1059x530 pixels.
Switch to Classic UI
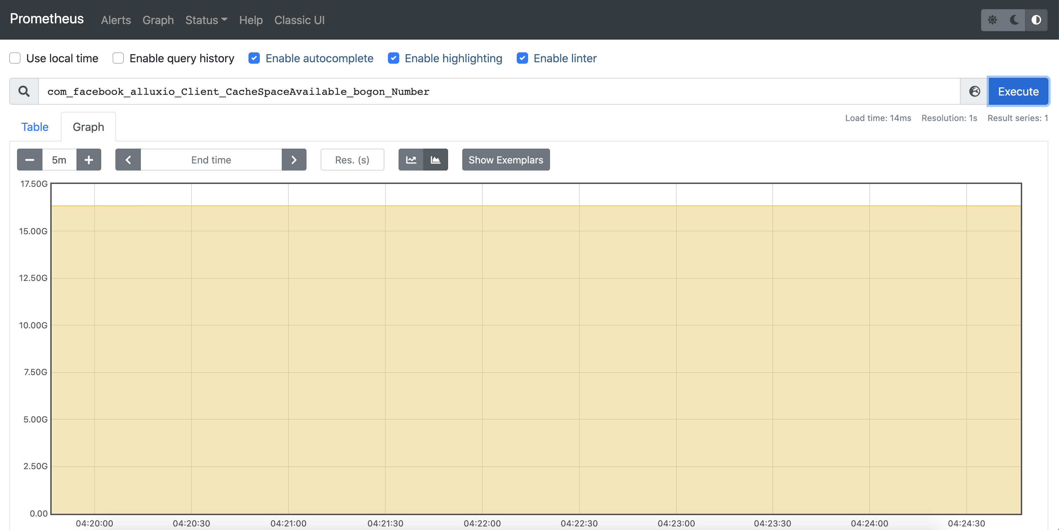coord(300,20)
